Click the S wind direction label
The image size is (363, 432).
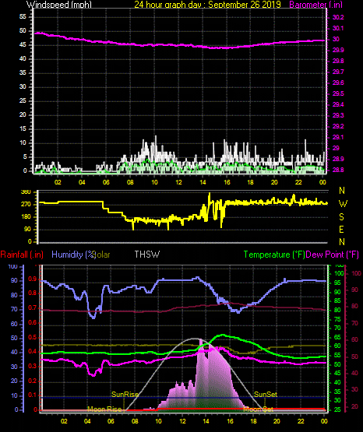[x=341, y=217]
